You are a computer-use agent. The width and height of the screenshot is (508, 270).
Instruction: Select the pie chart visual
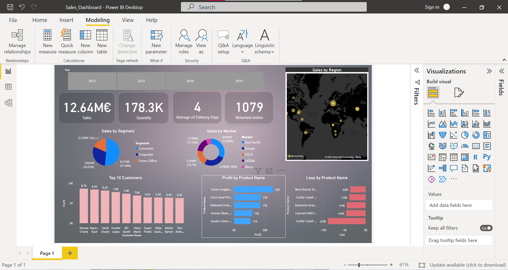pos(465,135)
